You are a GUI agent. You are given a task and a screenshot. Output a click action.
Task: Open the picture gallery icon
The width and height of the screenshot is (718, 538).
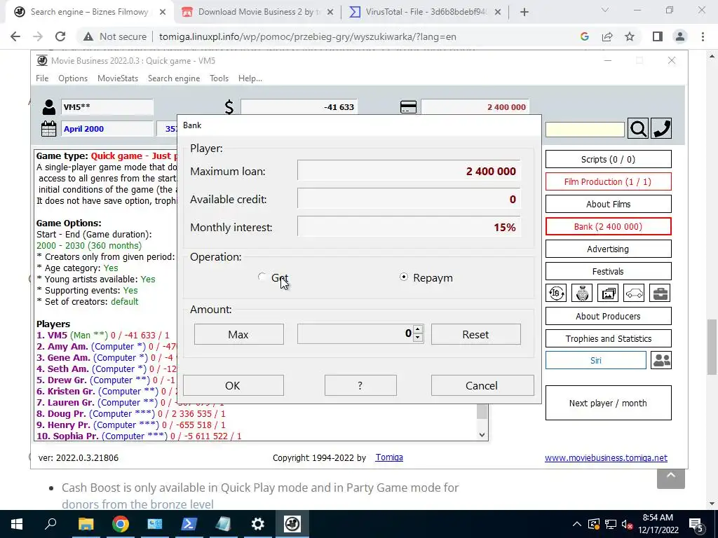pyautogui.click(x=608, y=294)
